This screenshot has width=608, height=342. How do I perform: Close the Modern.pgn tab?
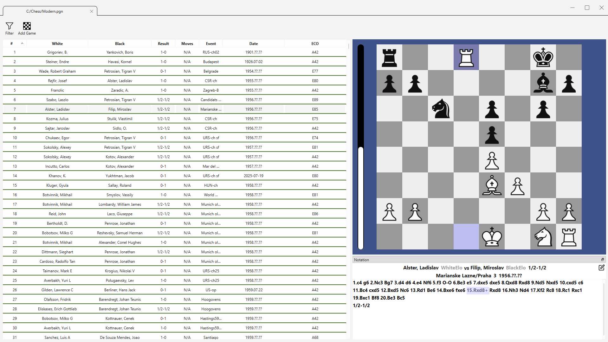tap(92, 11)
